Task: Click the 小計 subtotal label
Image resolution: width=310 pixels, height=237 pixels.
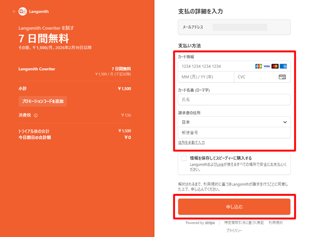Action: pos(23,88)
